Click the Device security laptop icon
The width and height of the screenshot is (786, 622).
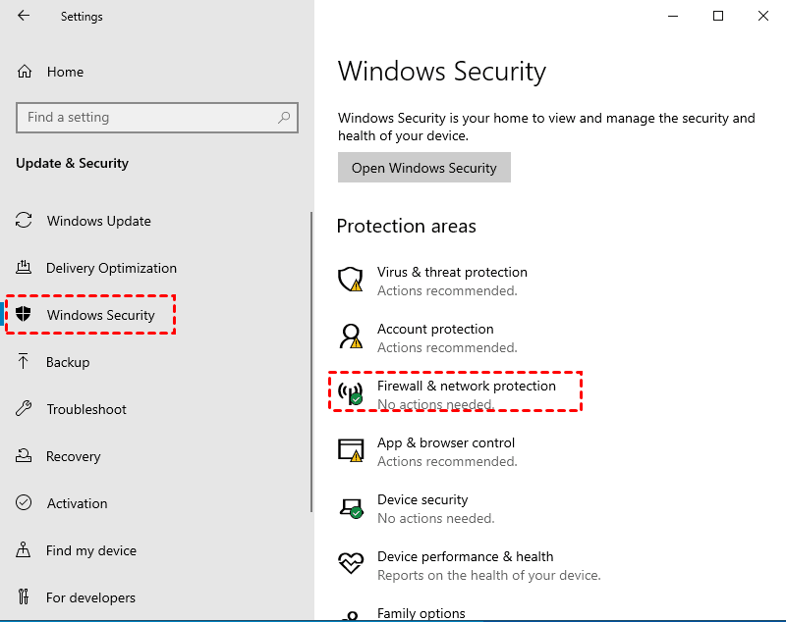pyautogui.click(x=350, y=508)
